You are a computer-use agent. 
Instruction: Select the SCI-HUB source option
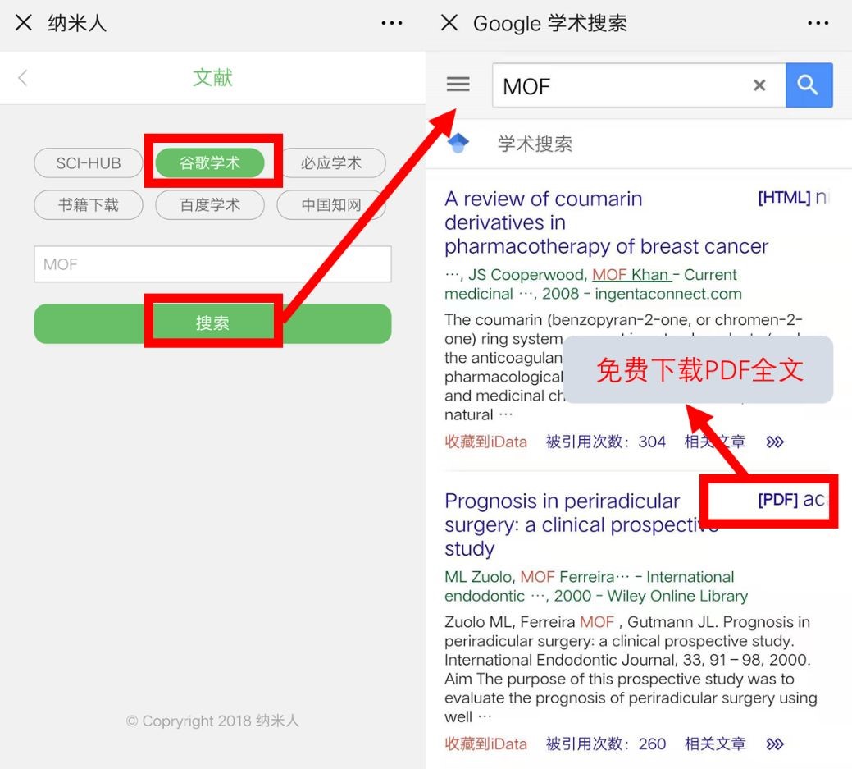pyautogui.click(x=89, y=162)
